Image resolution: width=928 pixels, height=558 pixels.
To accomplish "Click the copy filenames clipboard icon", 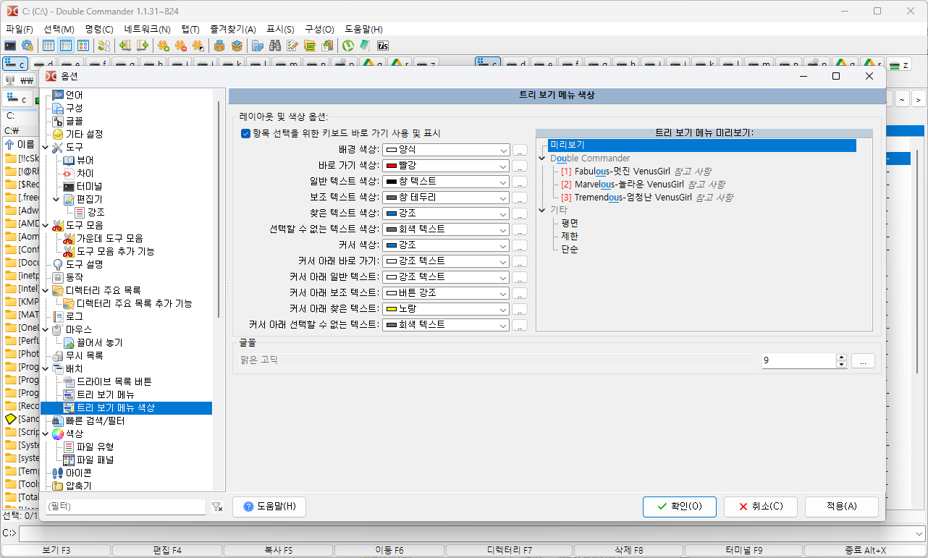I will click(327, 46).
